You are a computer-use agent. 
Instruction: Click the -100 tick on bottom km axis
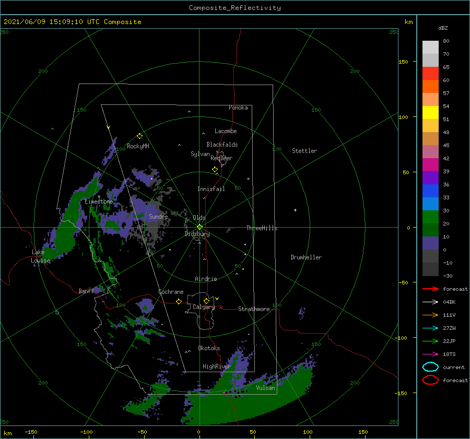coord(86,432)
